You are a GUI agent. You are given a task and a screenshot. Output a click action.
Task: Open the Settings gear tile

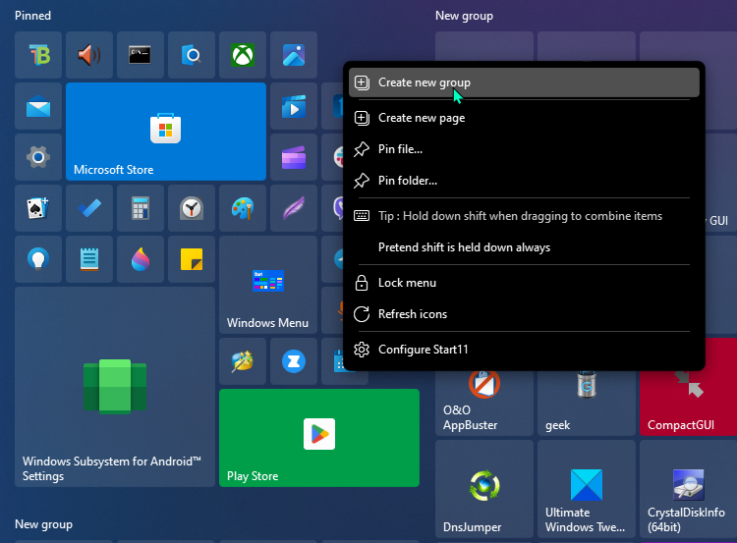(x=38, y=157)
